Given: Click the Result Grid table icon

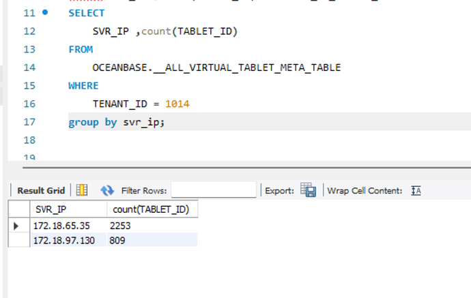Looking at the screenshot, I should coord(82,190).
